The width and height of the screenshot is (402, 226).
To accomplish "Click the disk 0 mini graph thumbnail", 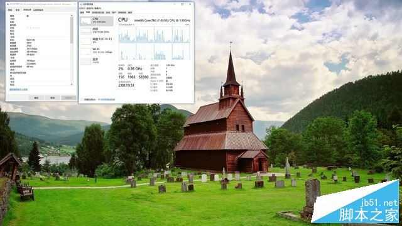I will (85, 41).
